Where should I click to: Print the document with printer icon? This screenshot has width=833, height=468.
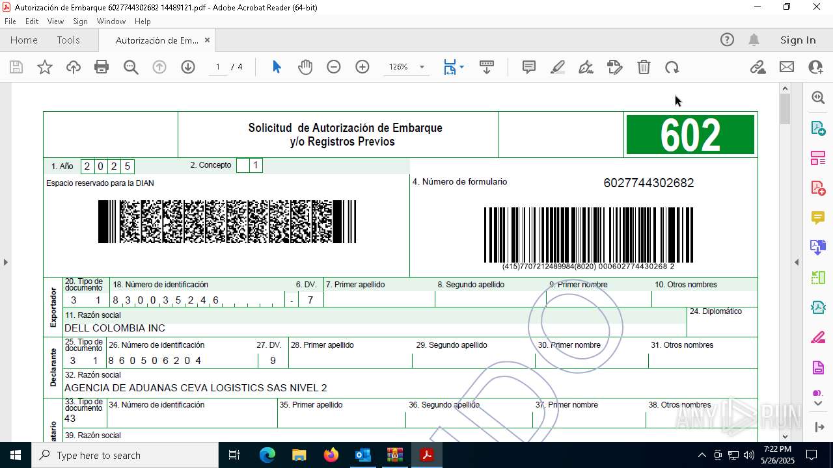102,67
